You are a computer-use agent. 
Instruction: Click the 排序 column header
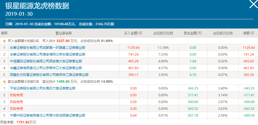point(4,33)
